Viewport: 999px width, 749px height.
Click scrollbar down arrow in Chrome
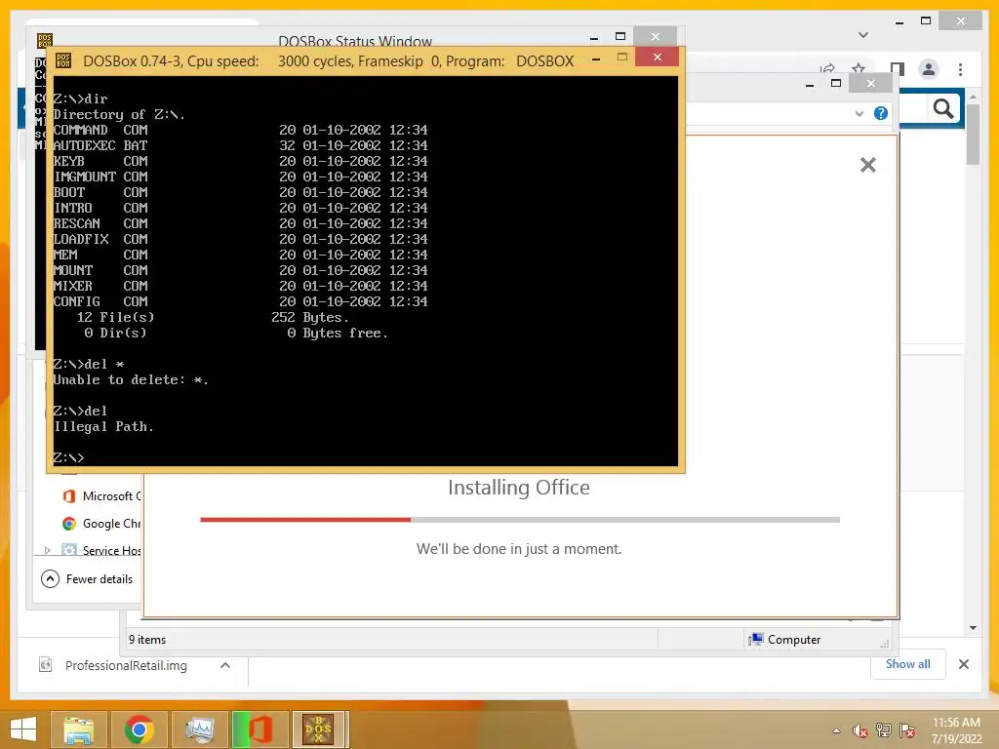[973, 628]
